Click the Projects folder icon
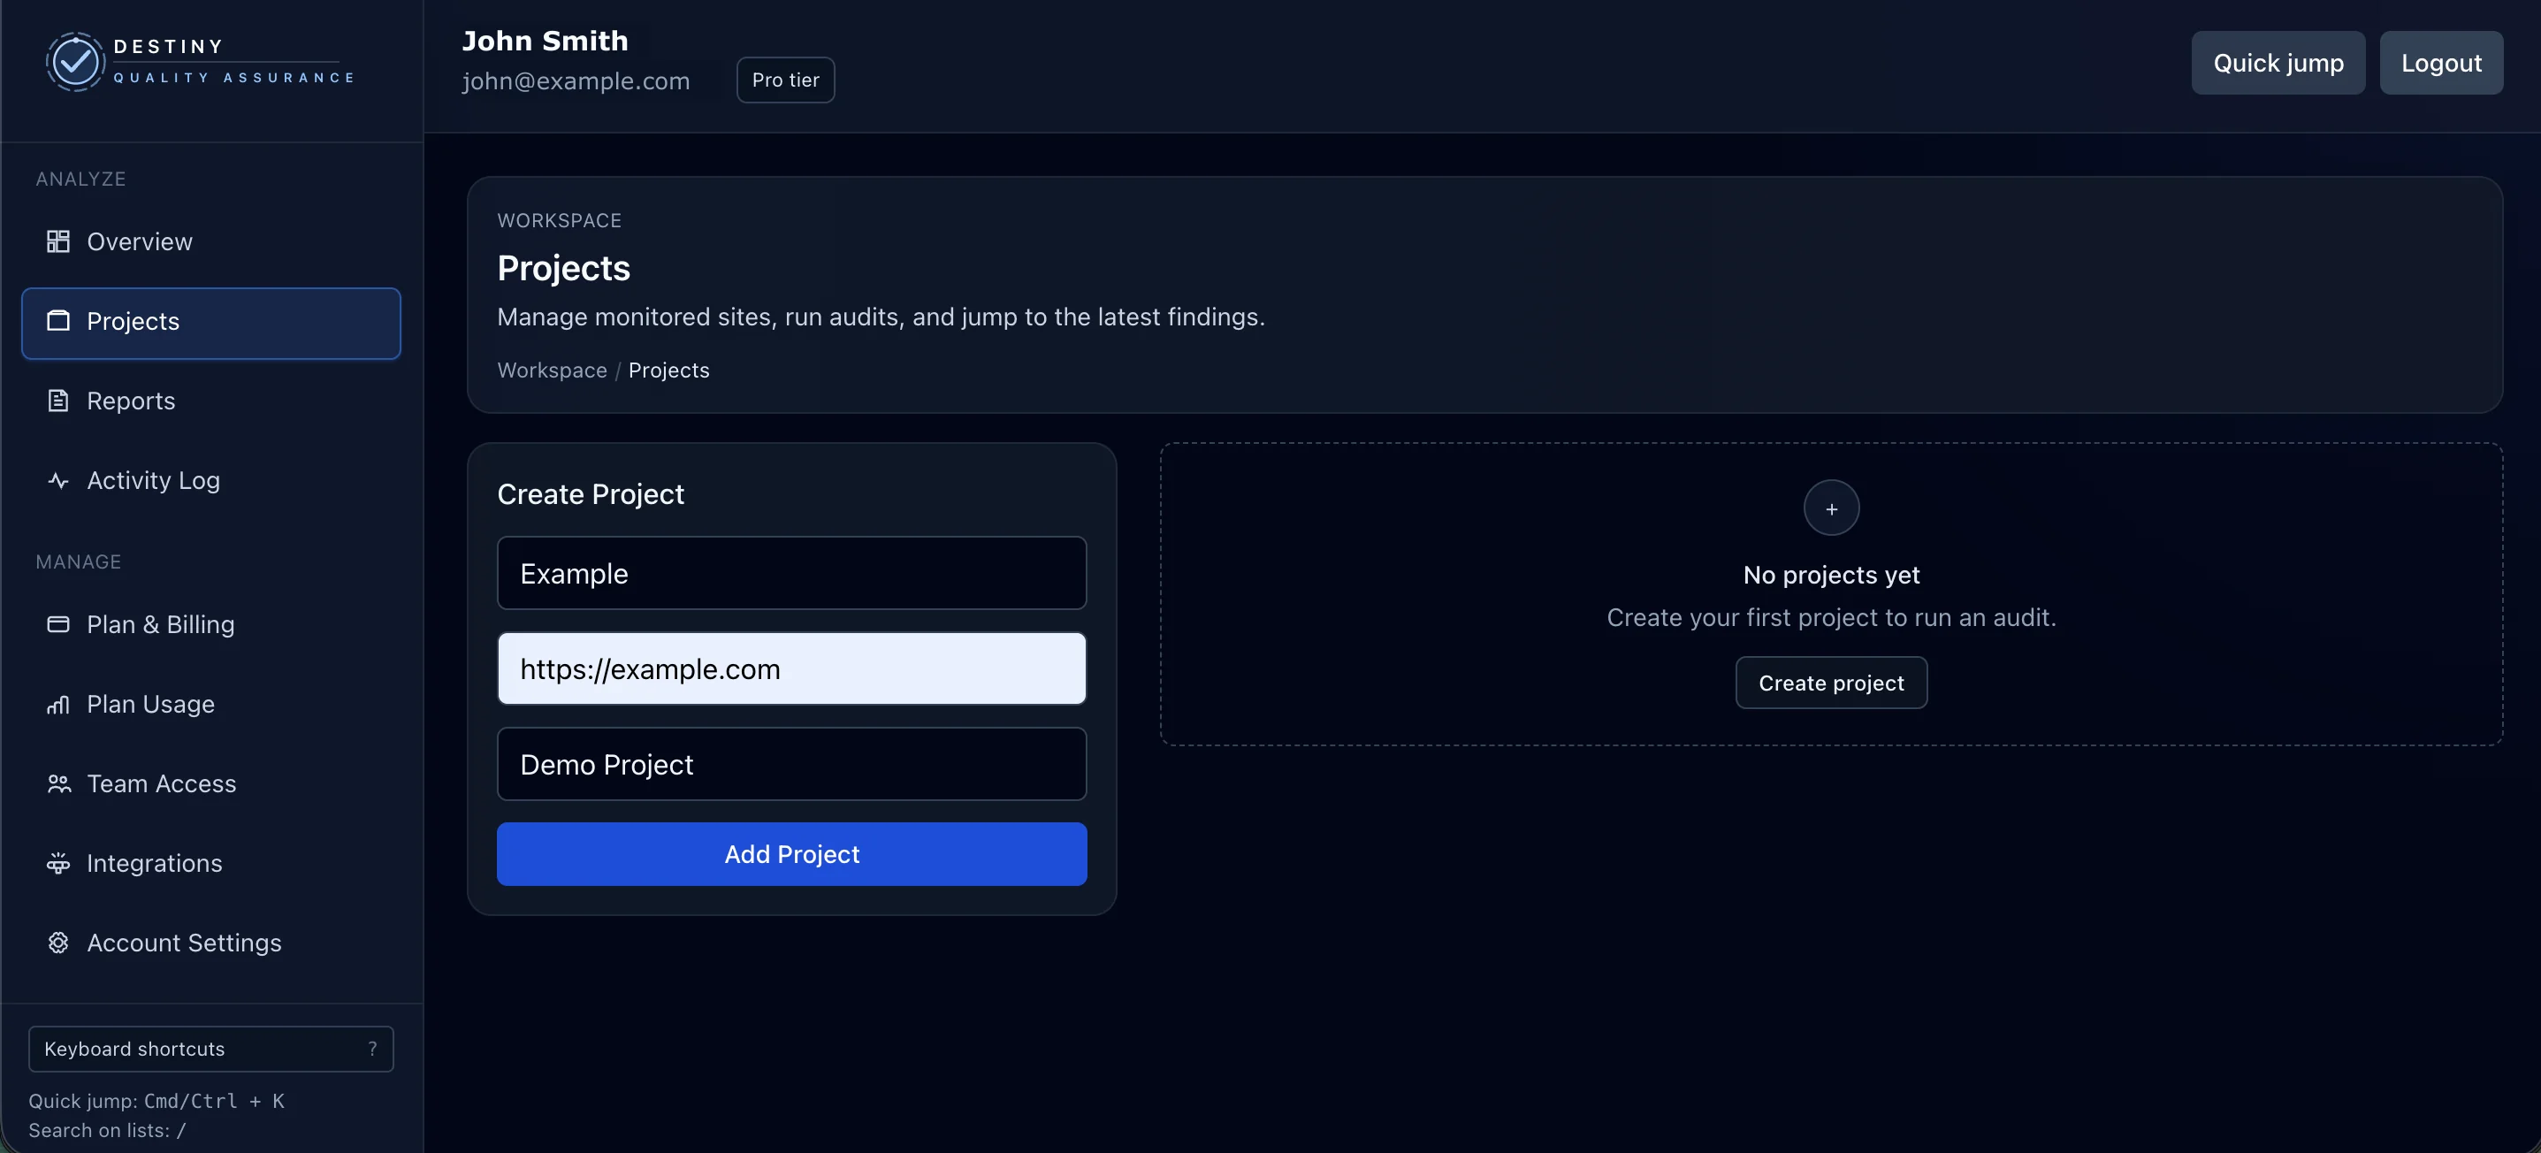This screenshot has height=1153, width=2541. pyautogui.click(x=58, y=322)
